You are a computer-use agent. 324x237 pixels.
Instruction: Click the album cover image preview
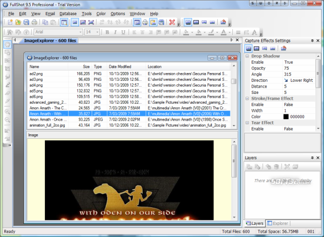[x=129, y=180]
